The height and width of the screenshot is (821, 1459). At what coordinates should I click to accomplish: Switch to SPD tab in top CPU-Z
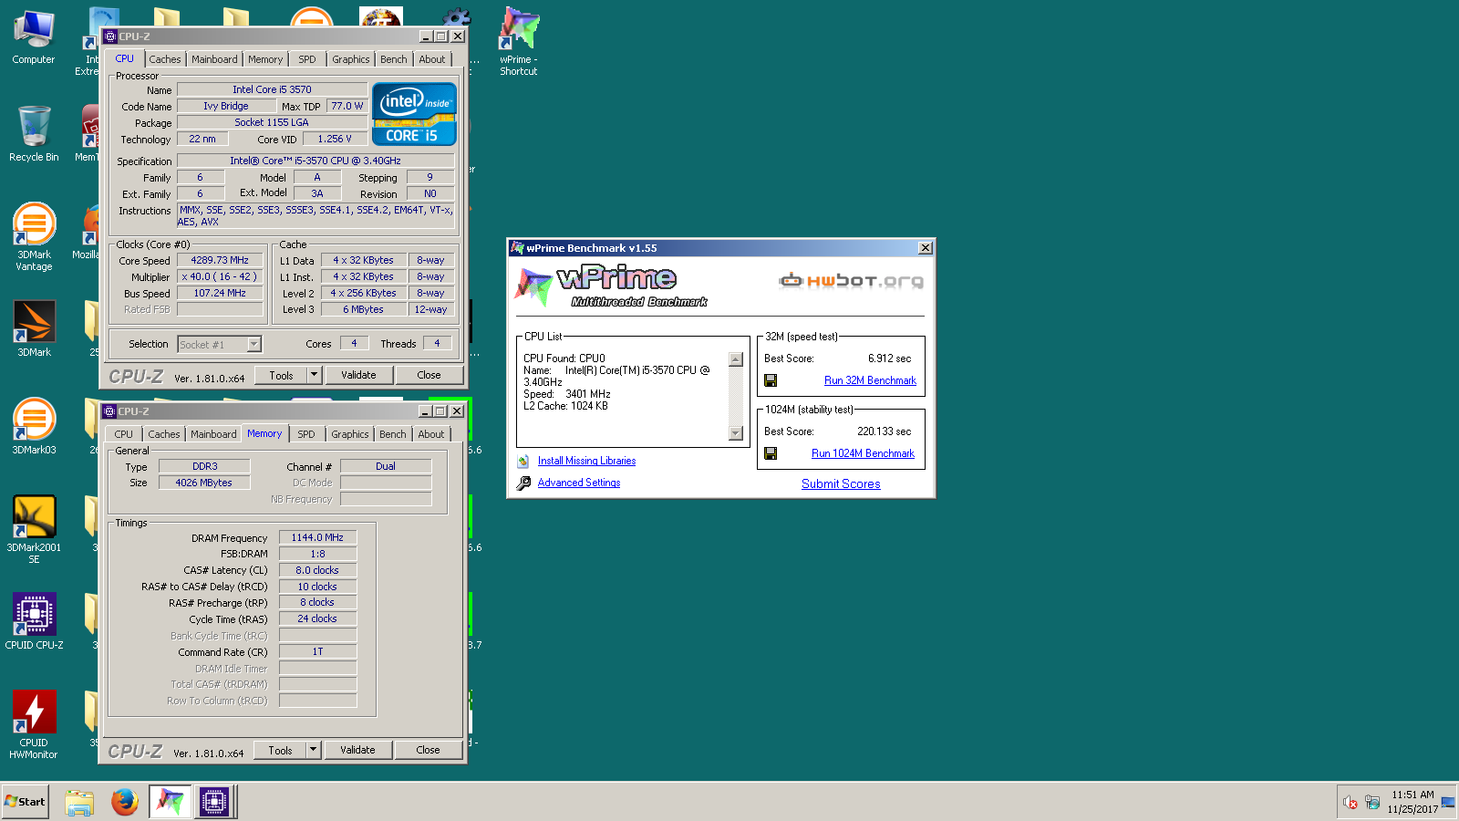click(x=307, y=59)
